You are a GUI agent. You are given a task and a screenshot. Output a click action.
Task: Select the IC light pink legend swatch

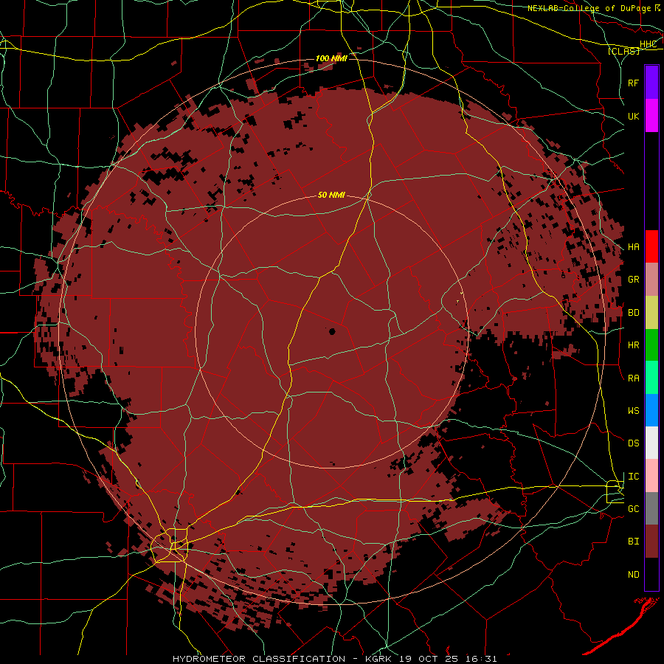(651, 476)
